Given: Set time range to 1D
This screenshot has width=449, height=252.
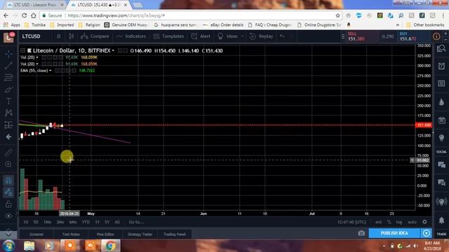Looking at the screenshot, I should click(x=26, y=222).
